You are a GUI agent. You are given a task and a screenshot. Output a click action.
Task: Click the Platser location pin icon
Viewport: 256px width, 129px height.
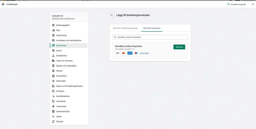coord(53,71)
